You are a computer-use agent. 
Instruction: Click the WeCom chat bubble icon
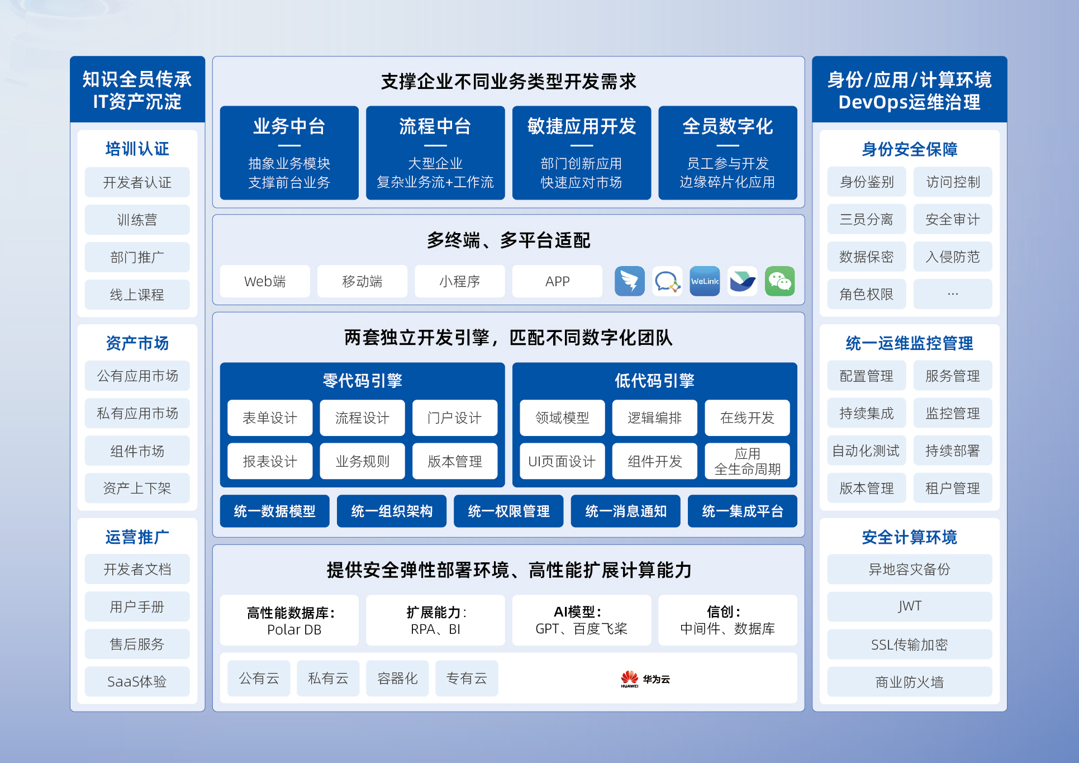[x=667, y=281]
